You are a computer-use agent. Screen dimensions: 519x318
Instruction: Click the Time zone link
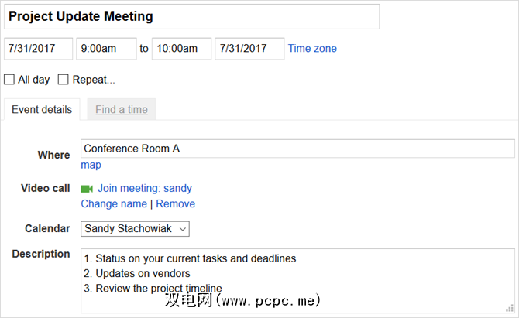(312, 48)
